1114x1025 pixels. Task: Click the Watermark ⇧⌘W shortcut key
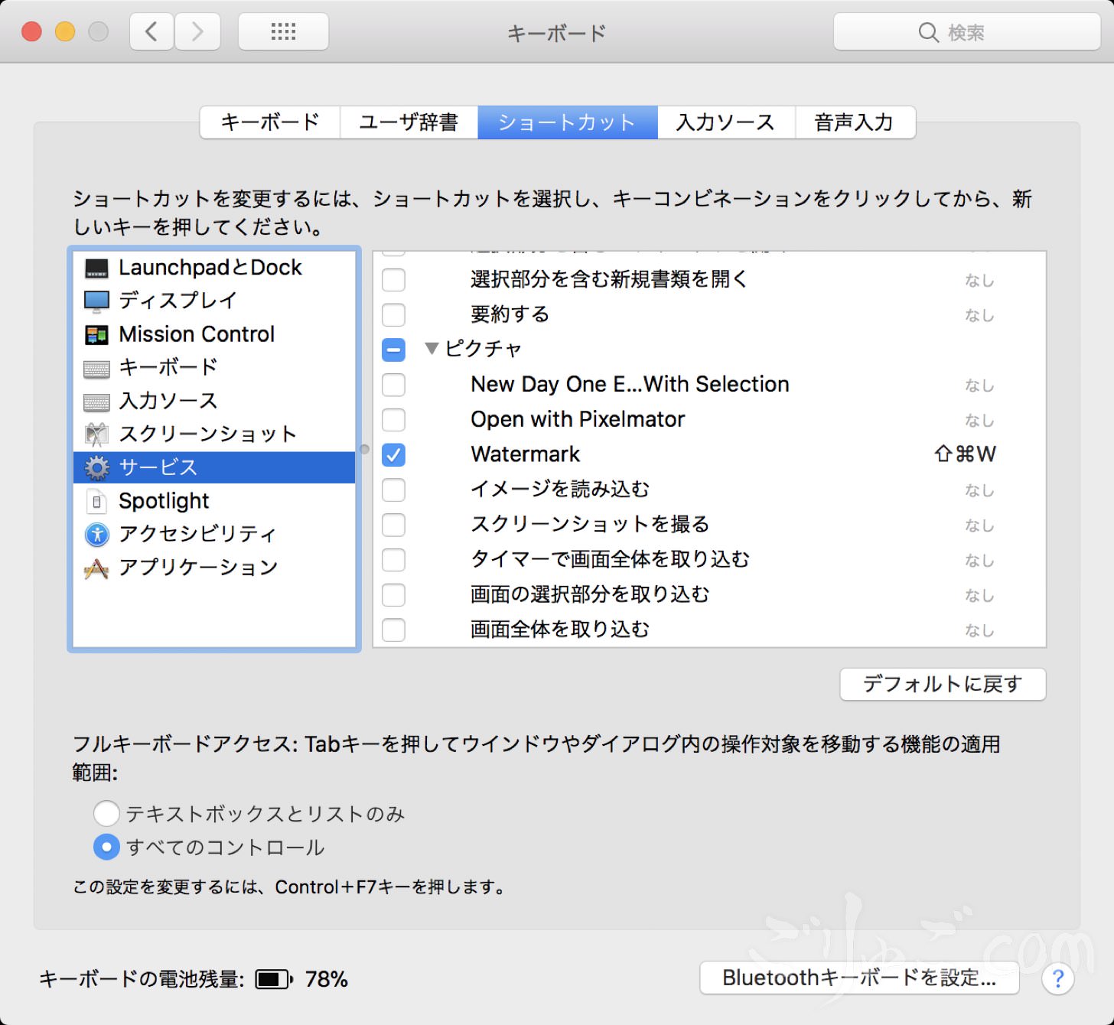coord(965,454)
